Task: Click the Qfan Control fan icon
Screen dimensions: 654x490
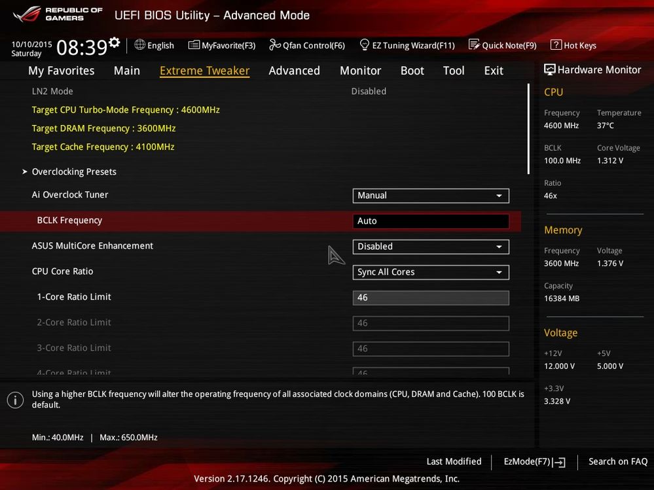Action: tap(275, 44)
